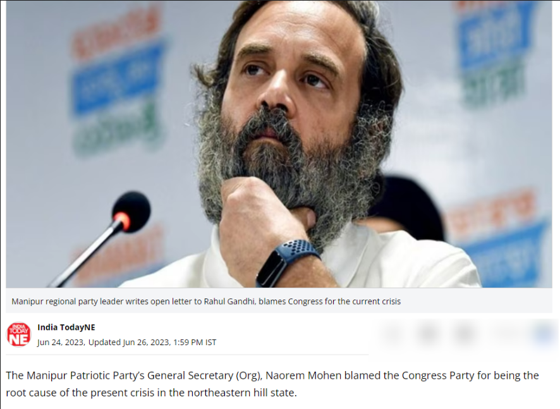Viewport: 560px width, 409px height.
Task: Open the India TodayNE author name link
Action: [66, 327]
